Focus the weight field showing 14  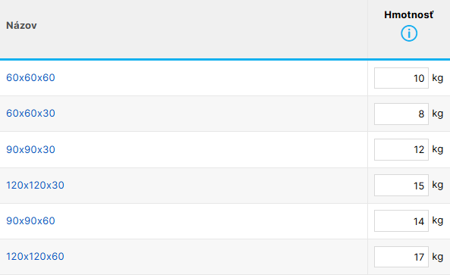(401, 221)
